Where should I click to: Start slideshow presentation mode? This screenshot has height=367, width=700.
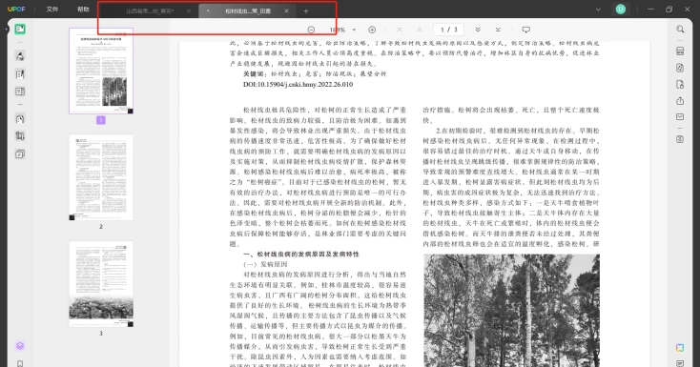525,30
